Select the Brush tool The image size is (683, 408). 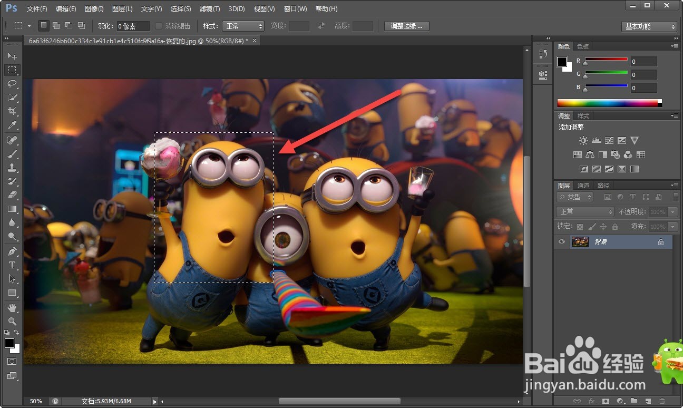(12, 154)
